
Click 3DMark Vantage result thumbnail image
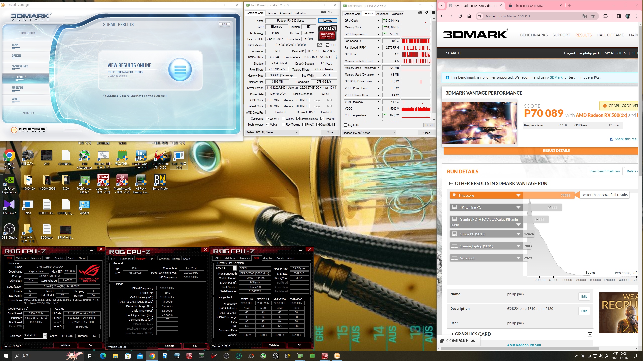pyautogui.click(x=479, y=123)
